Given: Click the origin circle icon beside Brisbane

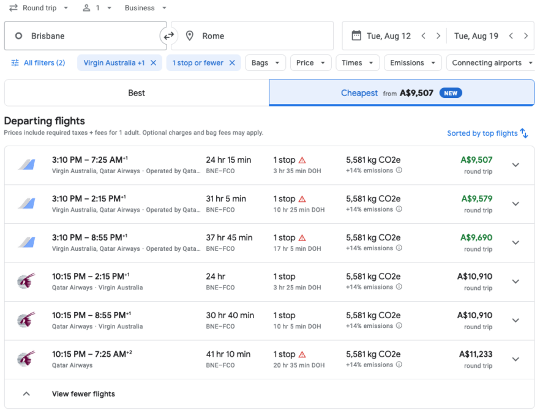Looking at the screenshot, I should [18, 35].
